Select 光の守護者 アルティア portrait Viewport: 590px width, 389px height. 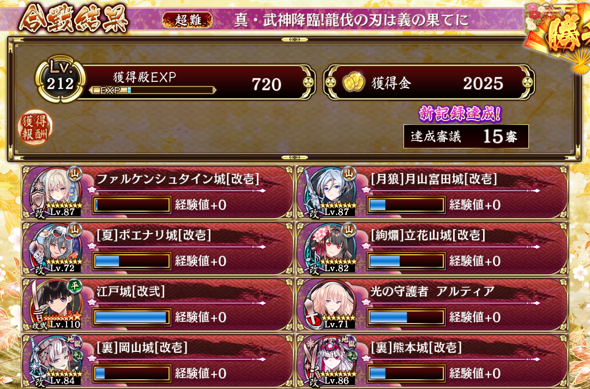click(x=331, y=304)
